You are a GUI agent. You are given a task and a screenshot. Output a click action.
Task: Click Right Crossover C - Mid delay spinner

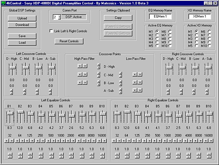click(x=181, y=92)
